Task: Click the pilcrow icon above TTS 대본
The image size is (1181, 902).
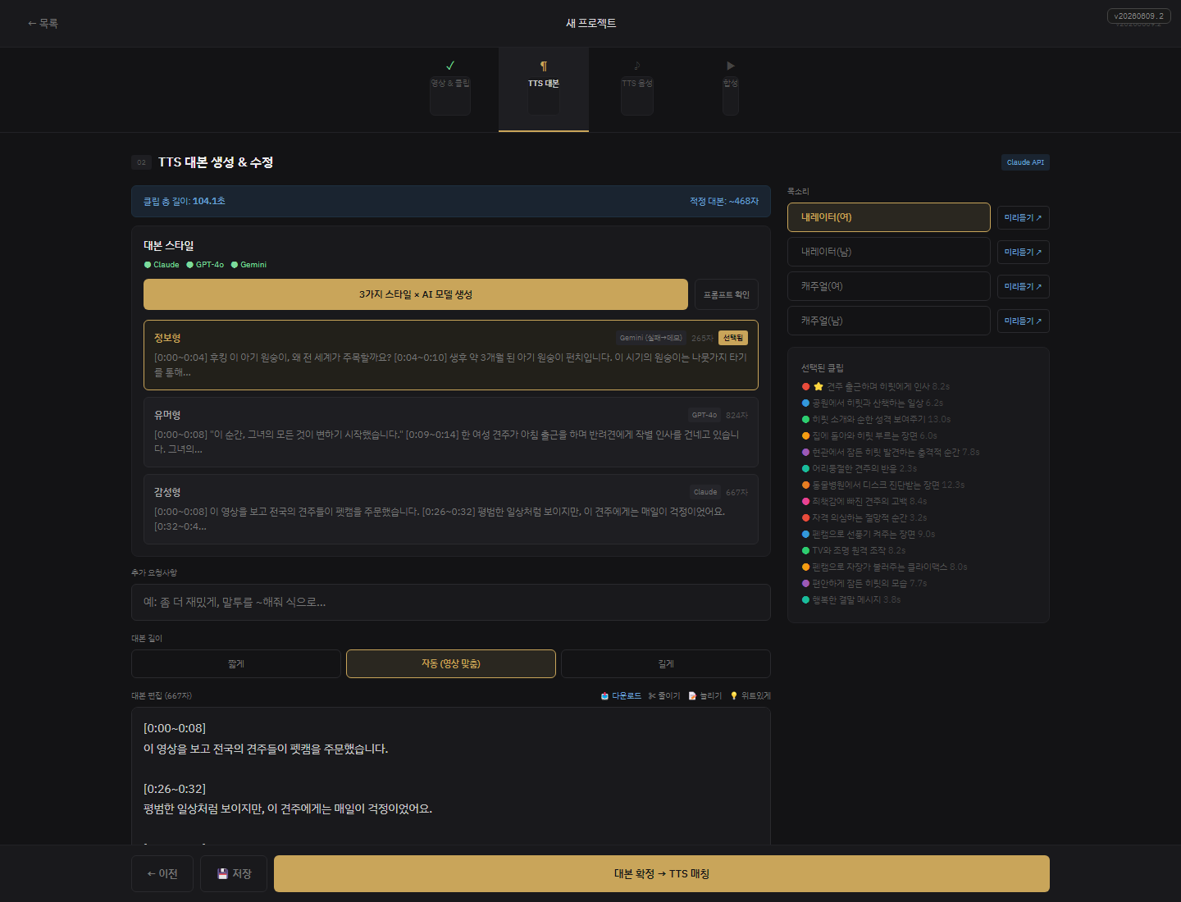Action: click(x=543, y=66)
